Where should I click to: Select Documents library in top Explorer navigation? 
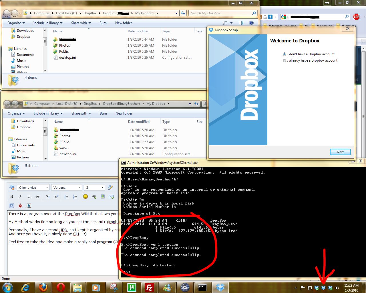click(26, 55)
